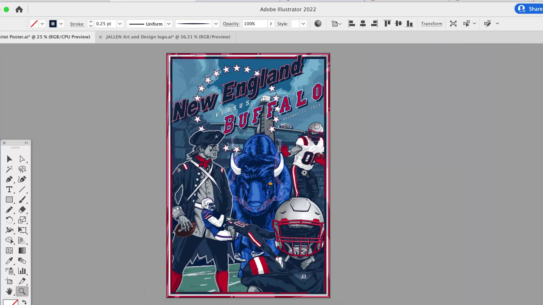Click Vertical Align Top icon
This screenshot has height=305, width=543.
(x=387, y=24)
